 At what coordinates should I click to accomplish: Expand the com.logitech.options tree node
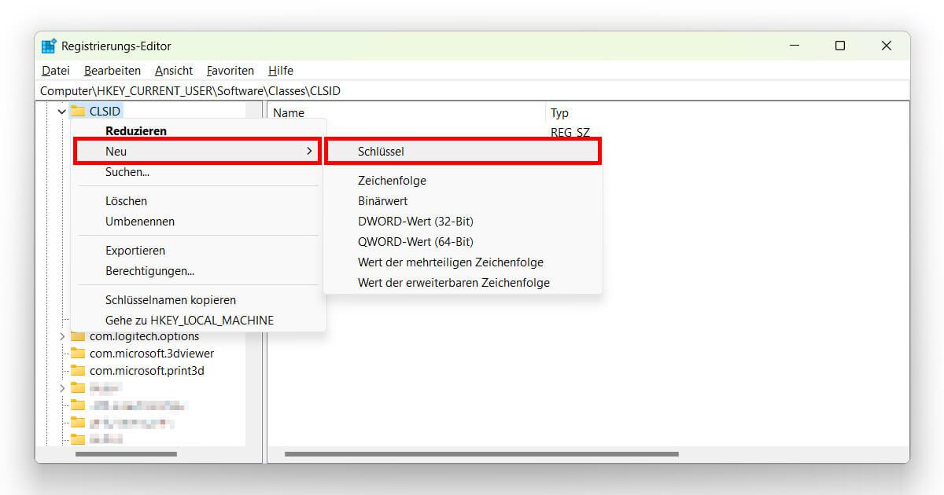[64, 335]
